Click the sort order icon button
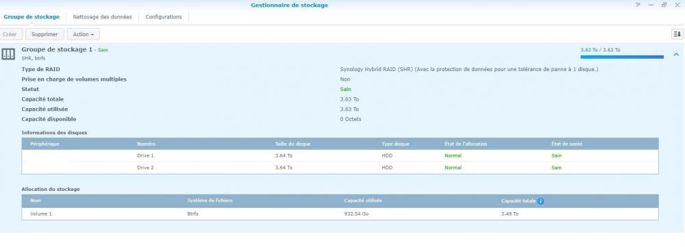This screenshot has width=685, height=247. point(677,34)
